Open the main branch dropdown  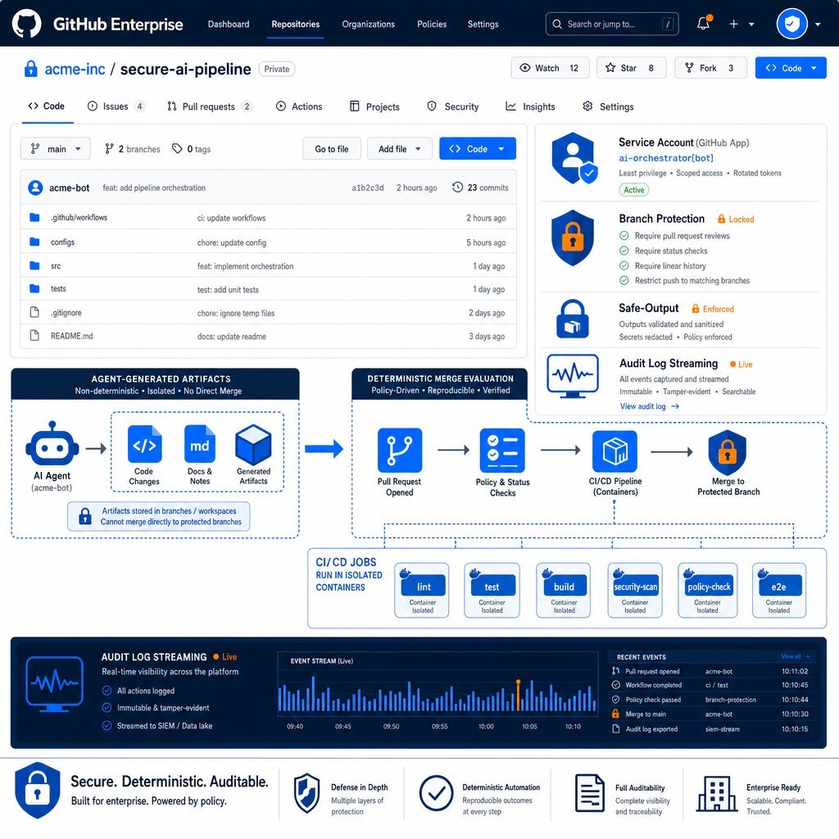click(56, 149)
